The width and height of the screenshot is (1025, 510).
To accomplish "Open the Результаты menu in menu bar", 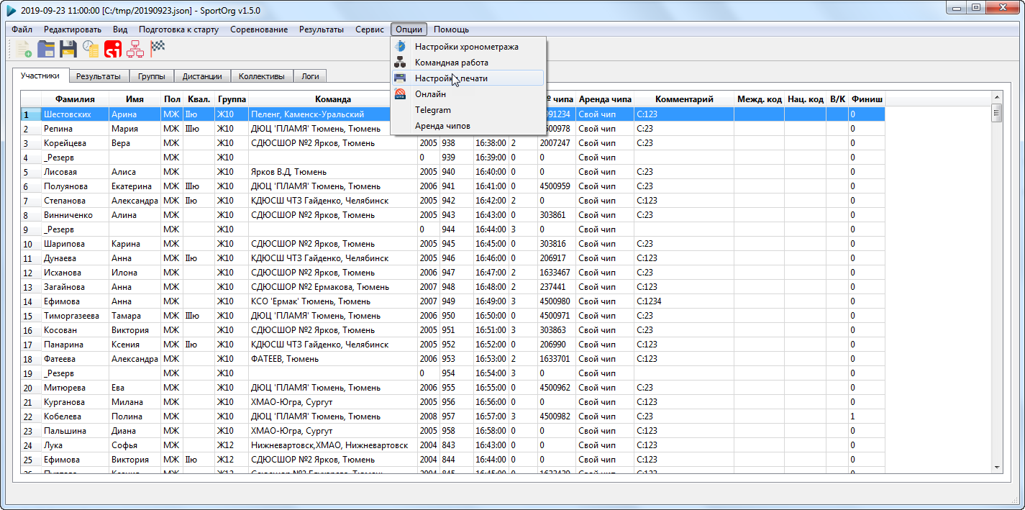I will [322, 29].
